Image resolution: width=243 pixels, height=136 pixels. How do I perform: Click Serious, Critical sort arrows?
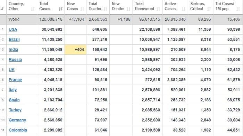pos(209,9)
